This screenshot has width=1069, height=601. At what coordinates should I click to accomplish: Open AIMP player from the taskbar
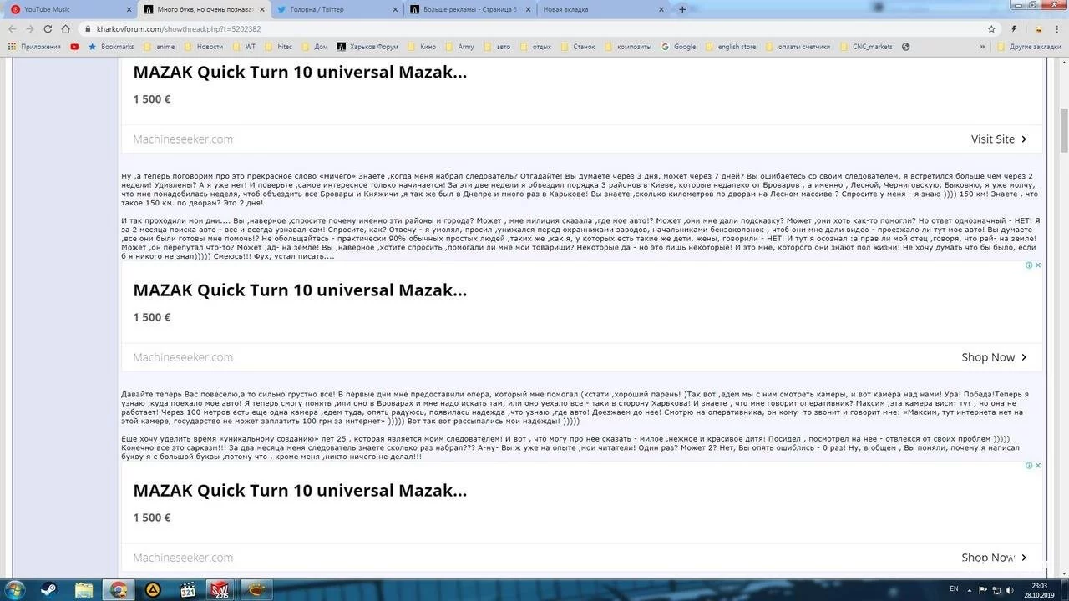click(x=154, y=589)
